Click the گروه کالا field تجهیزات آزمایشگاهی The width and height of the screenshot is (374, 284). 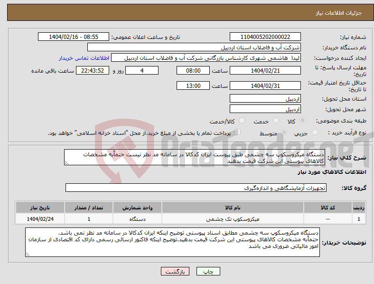point(196,188)
